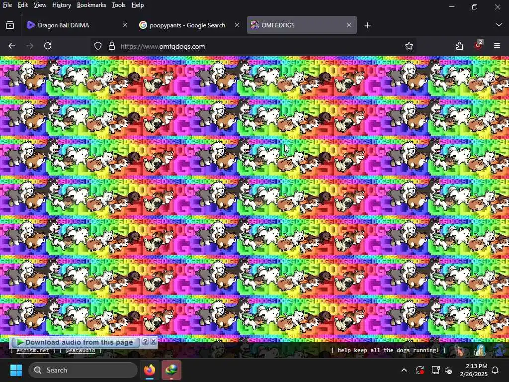
Task: Close the Dragon Ball DAIMA tab
Action: tap(125, 25)
